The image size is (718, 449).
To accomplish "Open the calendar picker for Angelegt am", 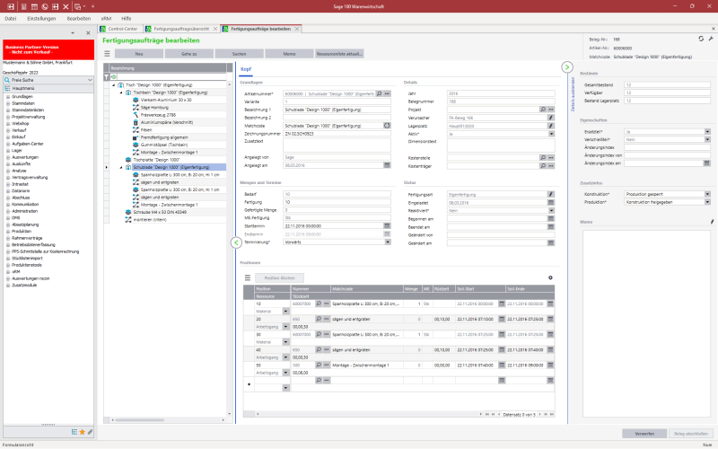I will coord(387,165).
